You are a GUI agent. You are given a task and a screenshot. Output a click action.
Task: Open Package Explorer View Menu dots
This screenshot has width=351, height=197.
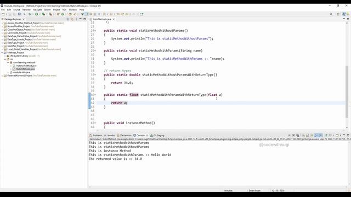tap(76, 19)
